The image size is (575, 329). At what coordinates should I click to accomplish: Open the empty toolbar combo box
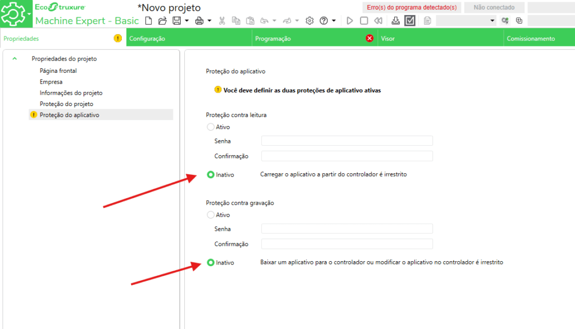466,21
